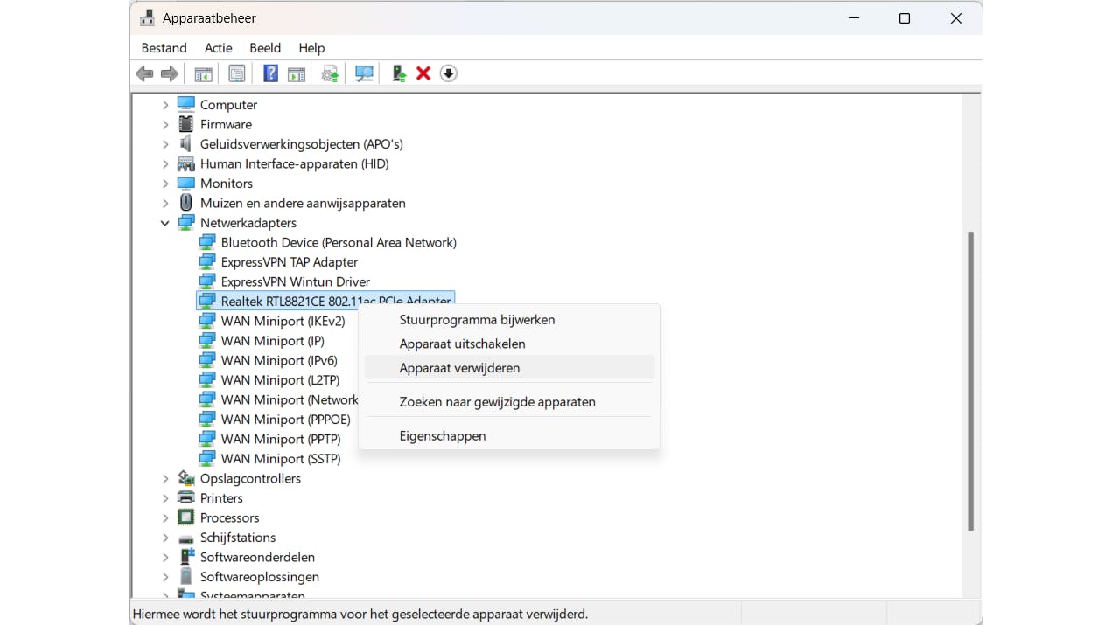
Task: Expand the Monitors node
Action: tap(165, 184)
